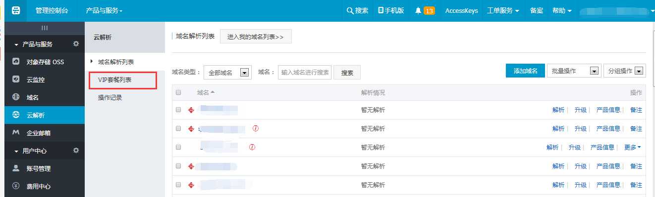
Task: Focus the 输入域名进行搜索 input field
Action: pos(305,72)
